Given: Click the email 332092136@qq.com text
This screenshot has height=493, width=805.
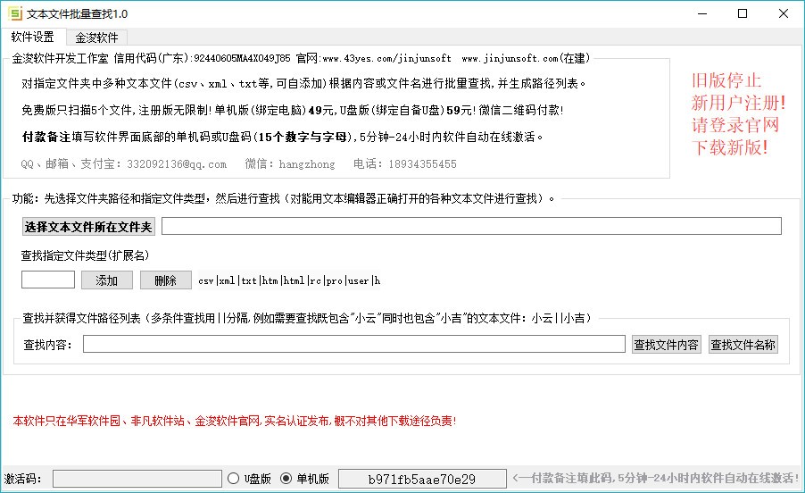Looking at the screenshot, I should coord(177,164).
